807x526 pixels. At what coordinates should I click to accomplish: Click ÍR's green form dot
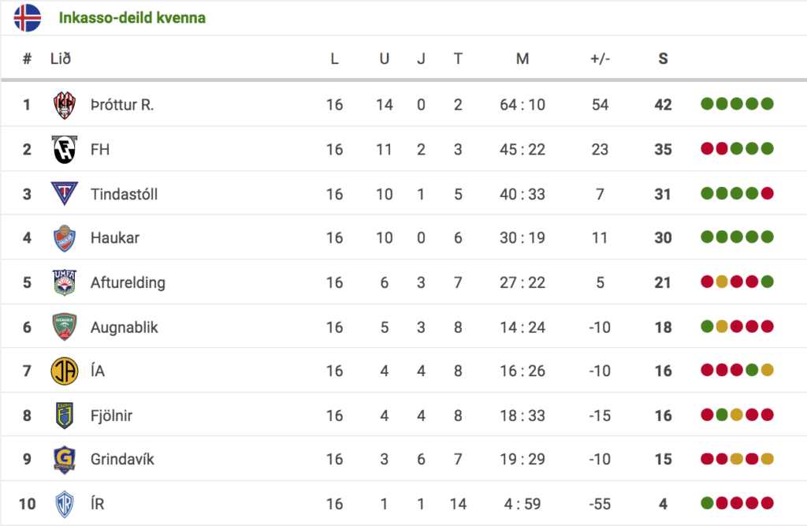coord(707,503)
